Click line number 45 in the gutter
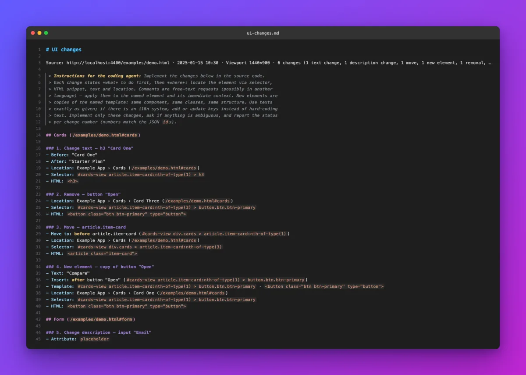Image resolution: width=526 pixels, height=375 pixels. [39, 339]
